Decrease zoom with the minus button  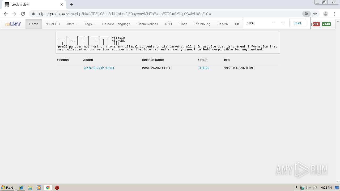tap(274, 23)
